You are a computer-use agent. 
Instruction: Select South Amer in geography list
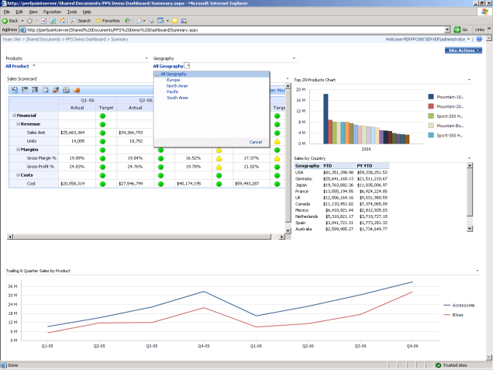tap(178, 98)
